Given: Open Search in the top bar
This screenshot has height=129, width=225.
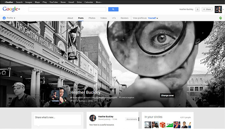Looking at the screenshot, I should tap(19, 2).
